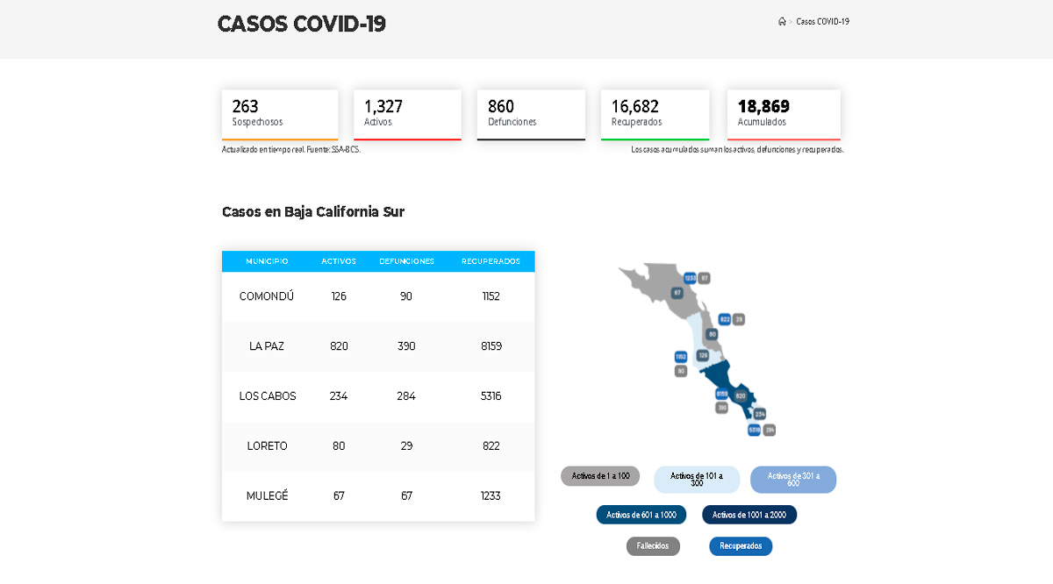Click La Paz recuperados value 8159 in table
The image size is (1053, 584).
(x=491, y=346)
